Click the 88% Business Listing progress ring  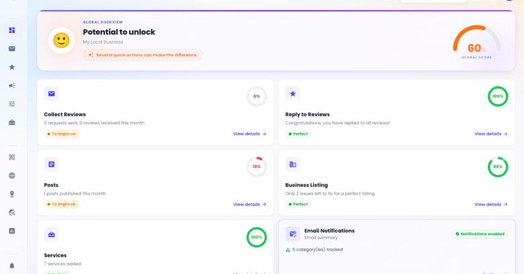[x=498, y=167]
